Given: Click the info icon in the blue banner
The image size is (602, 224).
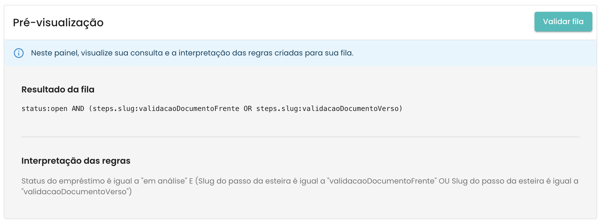Looking at the screenshot, I should [19, 53].
